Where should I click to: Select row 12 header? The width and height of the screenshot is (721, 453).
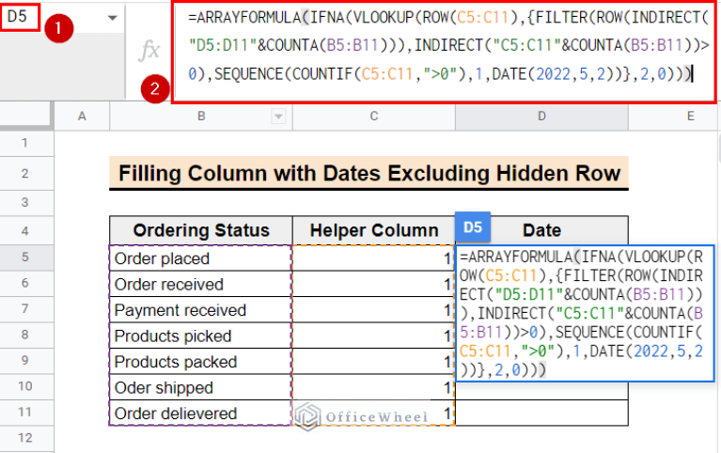point(25,438)
